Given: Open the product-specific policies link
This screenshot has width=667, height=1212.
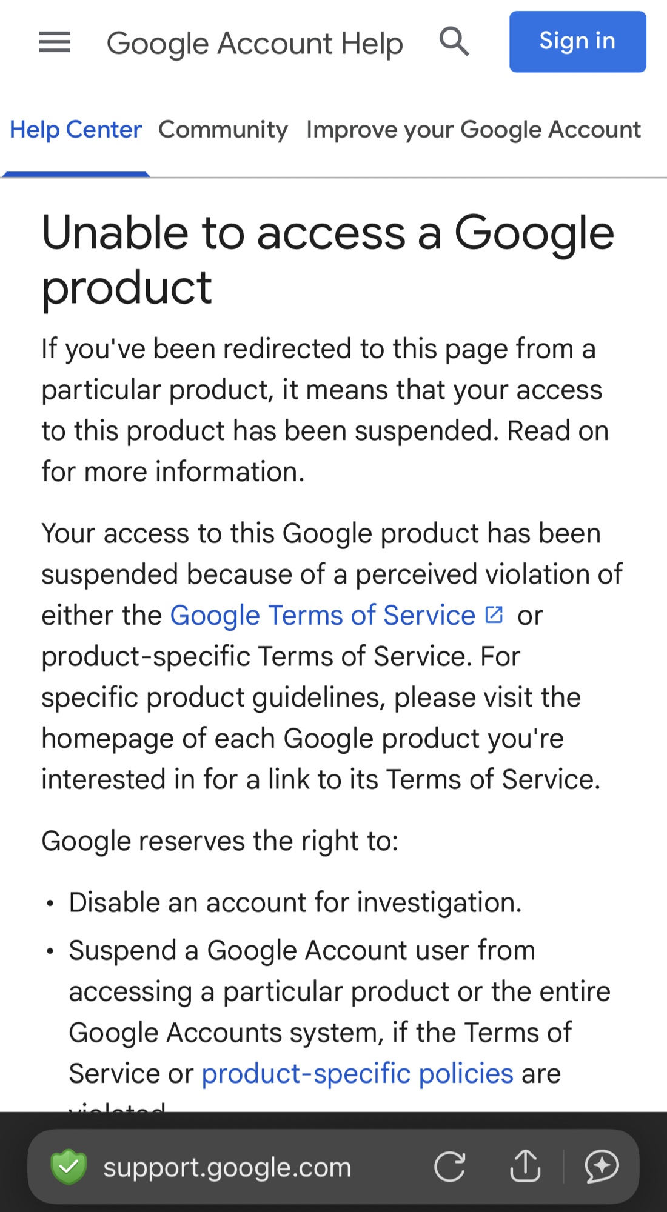Looking at the screenshot, I should point(357,1074).
